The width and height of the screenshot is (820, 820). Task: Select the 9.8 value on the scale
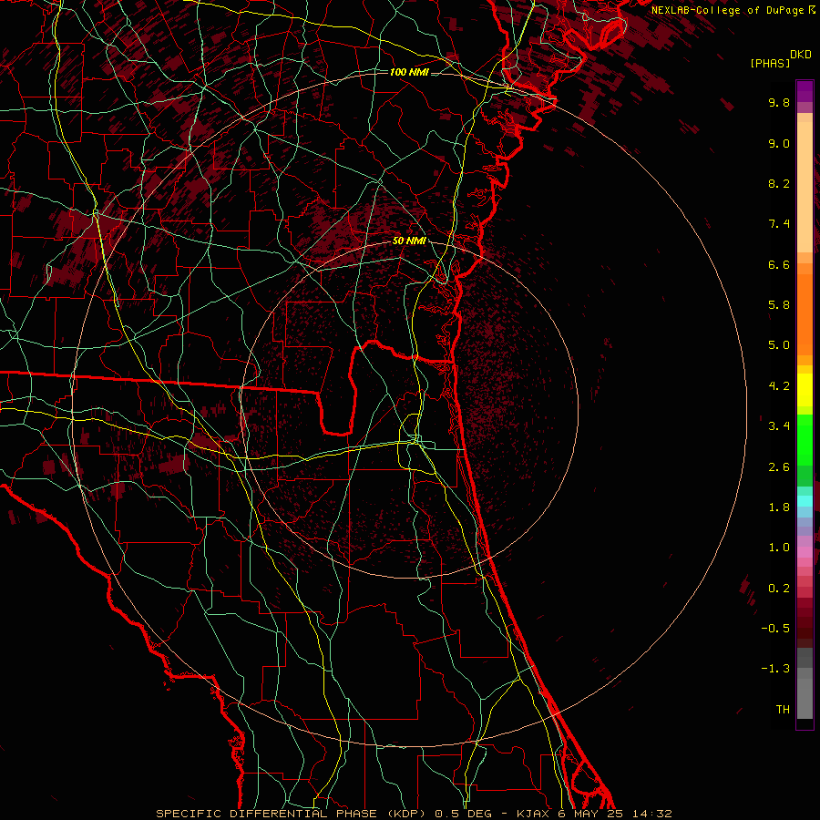pos(779,102)
